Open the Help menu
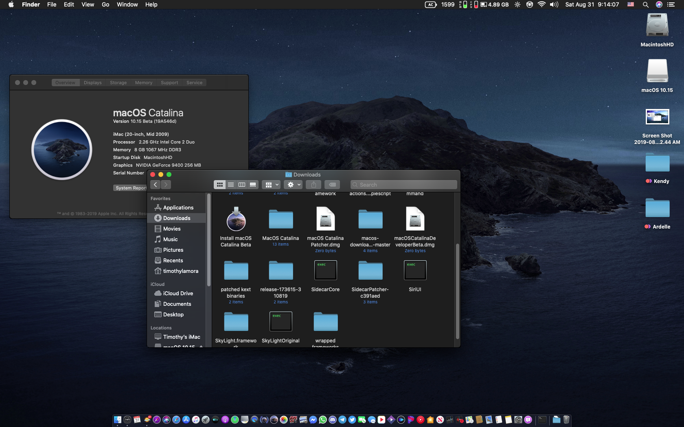The height and width of the screenshot is (427, 684). pos(151,4)
